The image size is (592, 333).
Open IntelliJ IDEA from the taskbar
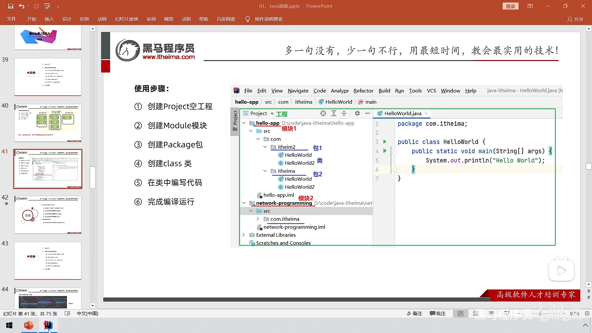point(48,325)
